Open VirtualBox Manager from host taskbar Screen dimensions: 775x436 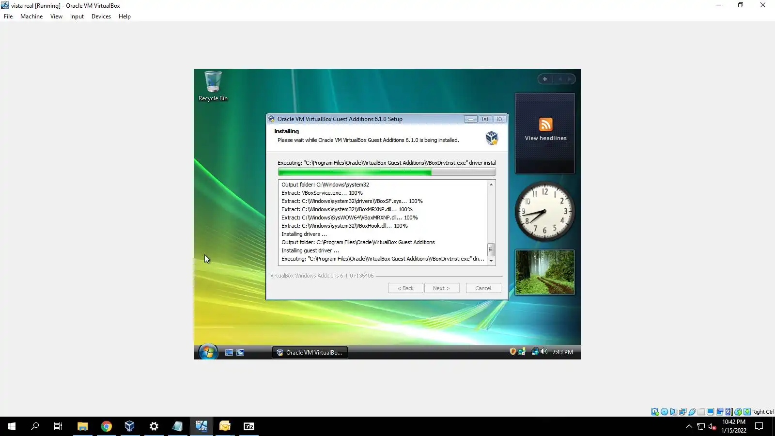[x=129, y=426]
